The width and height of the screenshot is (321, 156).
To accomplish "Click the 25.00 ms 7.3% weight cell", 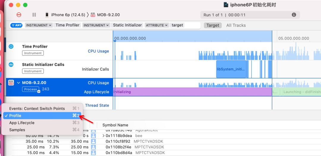I will (x=43, y=147).
